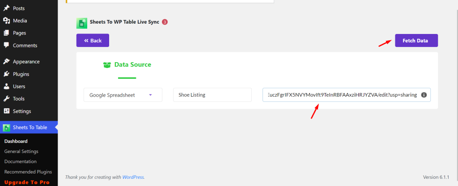Open Plugins via its plug icon
This screenshot has width=458, height=186.
pos(6,74)
